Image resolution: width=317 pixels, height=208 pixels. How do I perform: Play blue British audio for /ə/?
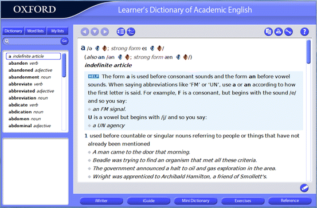[x=97, y=48]
